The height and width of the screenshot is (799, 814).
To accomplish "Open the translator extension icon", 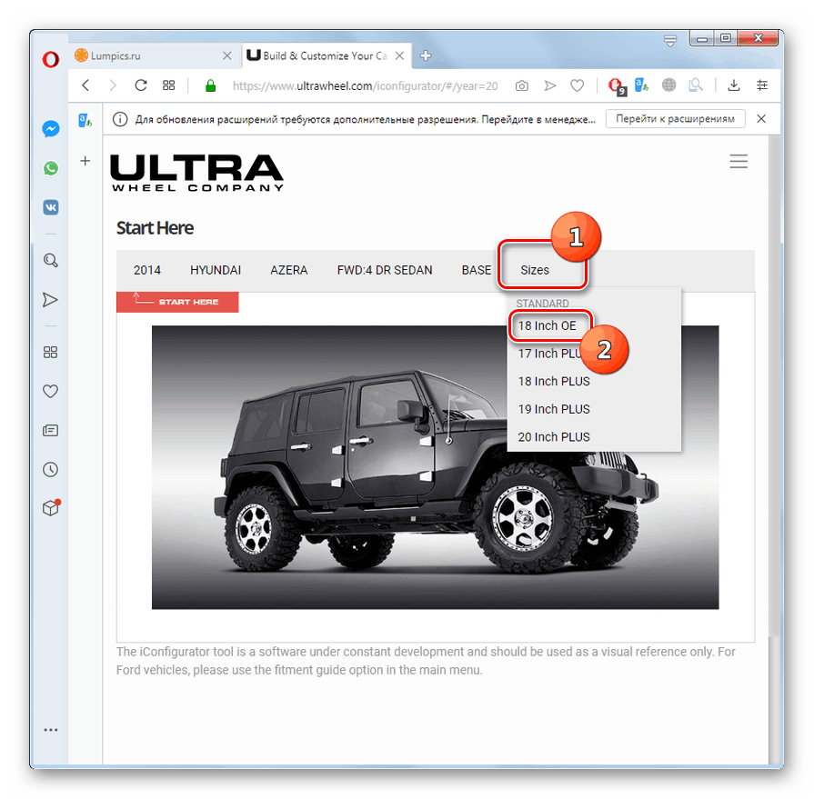I will [641, 85].
